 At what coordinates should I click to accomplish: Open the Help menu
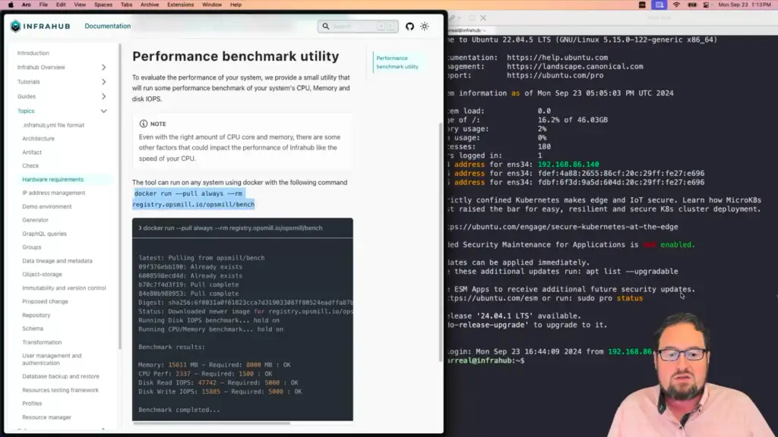236,5
